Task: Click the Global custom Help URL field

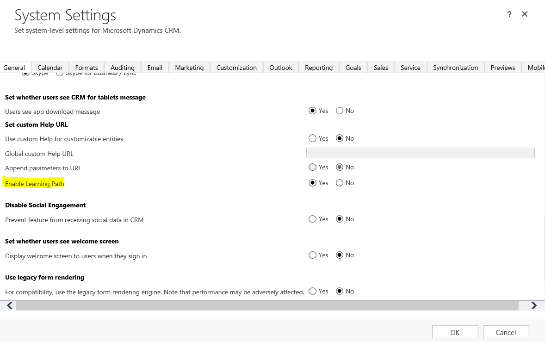Action: click(x=420, y=153)
